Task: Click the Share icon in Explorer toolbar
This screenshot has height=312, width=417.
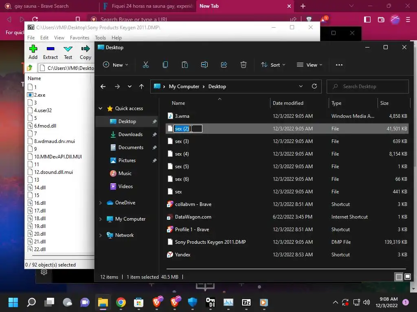Action: pyautogui.click(x=224, y=65)
